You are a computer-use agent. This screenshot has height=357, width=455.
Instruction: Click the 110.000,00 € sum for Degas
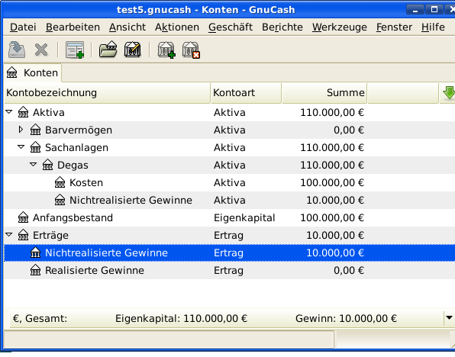coord(332,166)
